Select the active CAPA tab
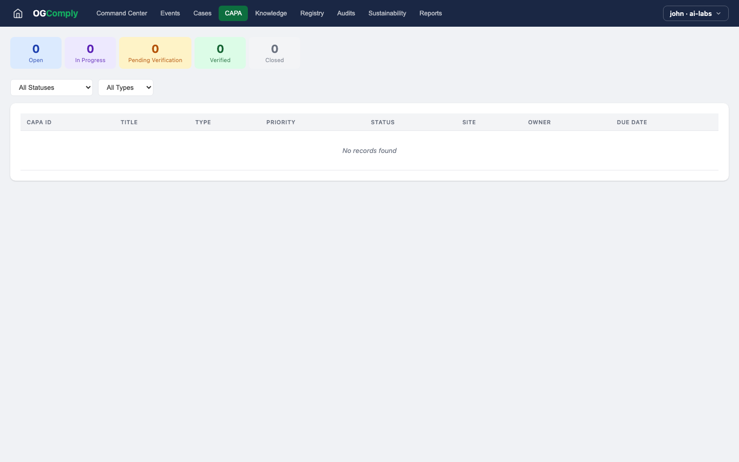739x462 pixels. click(x=233, y=13)
